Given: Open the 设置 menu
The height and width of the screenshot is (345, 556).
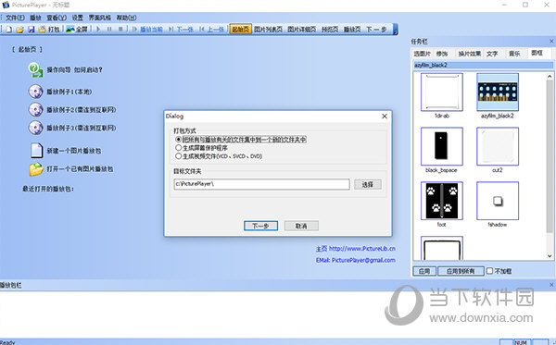Looking at the screenshot, I should (77, 18).
